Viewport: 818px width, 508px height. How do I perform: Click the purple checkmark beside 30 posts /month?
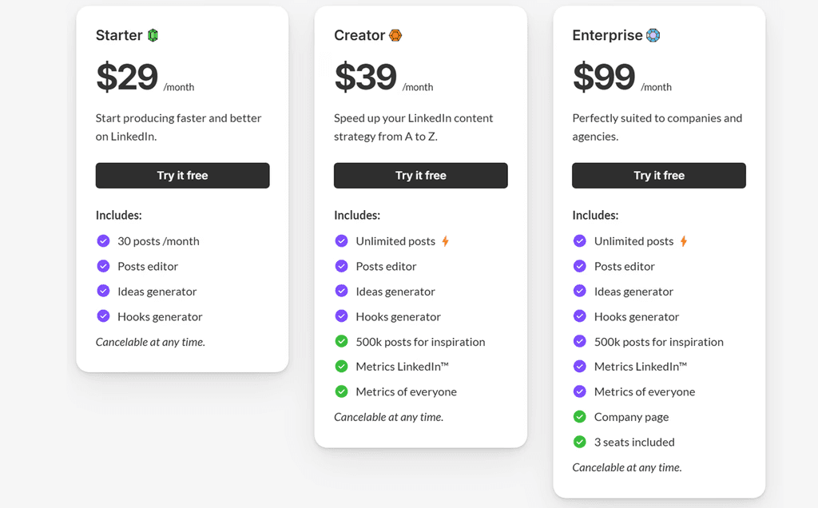(x=103, y=241)
